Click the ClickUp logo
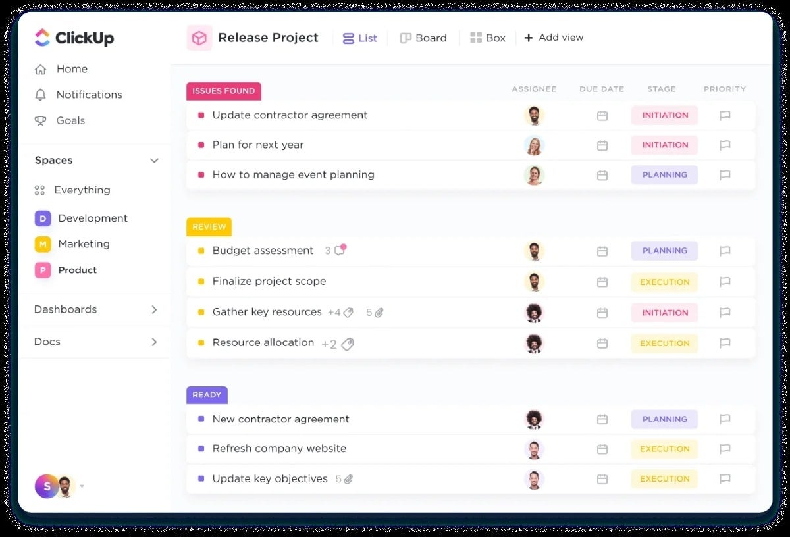Image resolution: width=790 pixels, height=537 pixels. pos(74,38)
